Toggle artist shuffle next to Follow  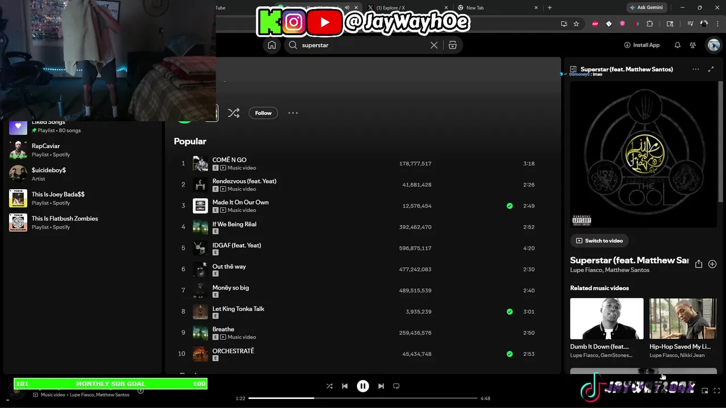point(234,113)
